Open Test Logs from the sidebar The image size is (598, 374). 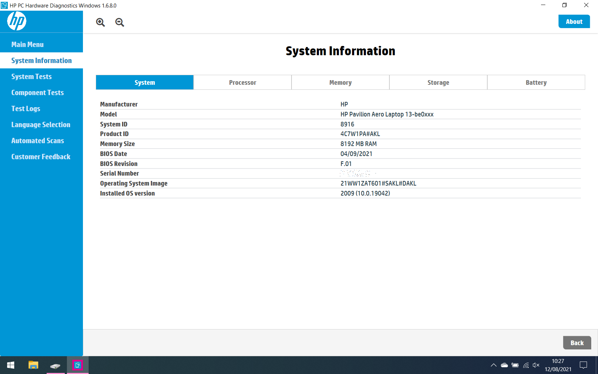pyautogui.click(x=41, y=109)
